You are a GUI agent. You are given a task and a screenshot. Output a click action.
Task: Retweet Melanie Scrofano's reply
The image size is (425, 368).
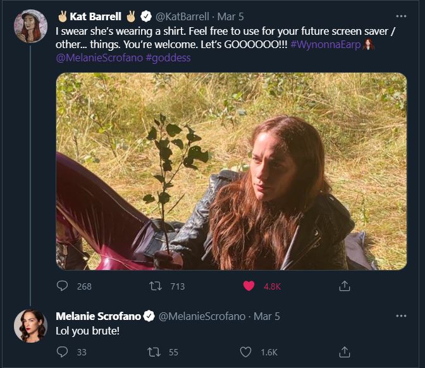tap(154, 352)
